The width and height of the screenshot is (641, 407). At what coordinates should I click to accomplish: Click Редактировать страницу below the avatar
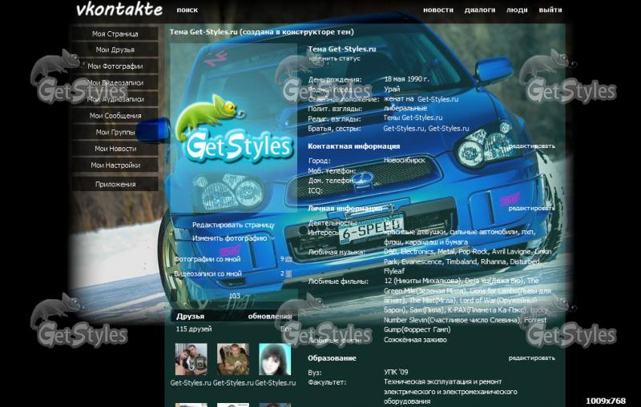point(233,225)
